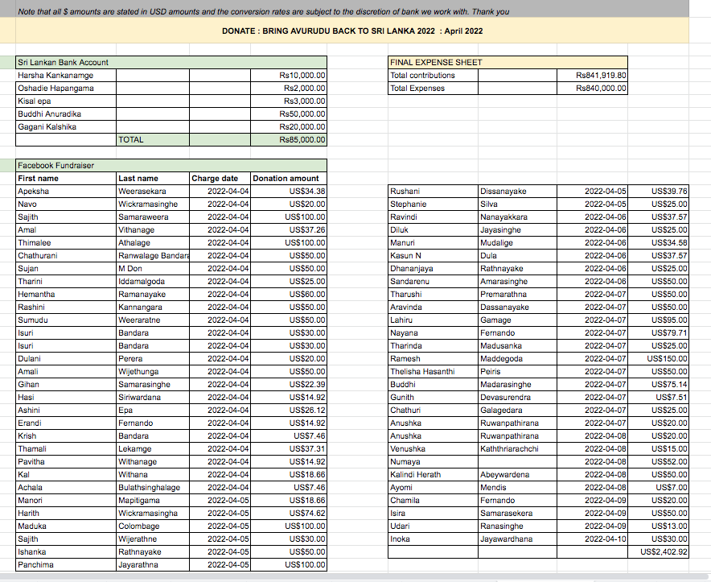This screenshot has width=711, height=582.
Task: Select the US$22.39 donation cell
Action: pyautogui.click(x=289, y=384)
